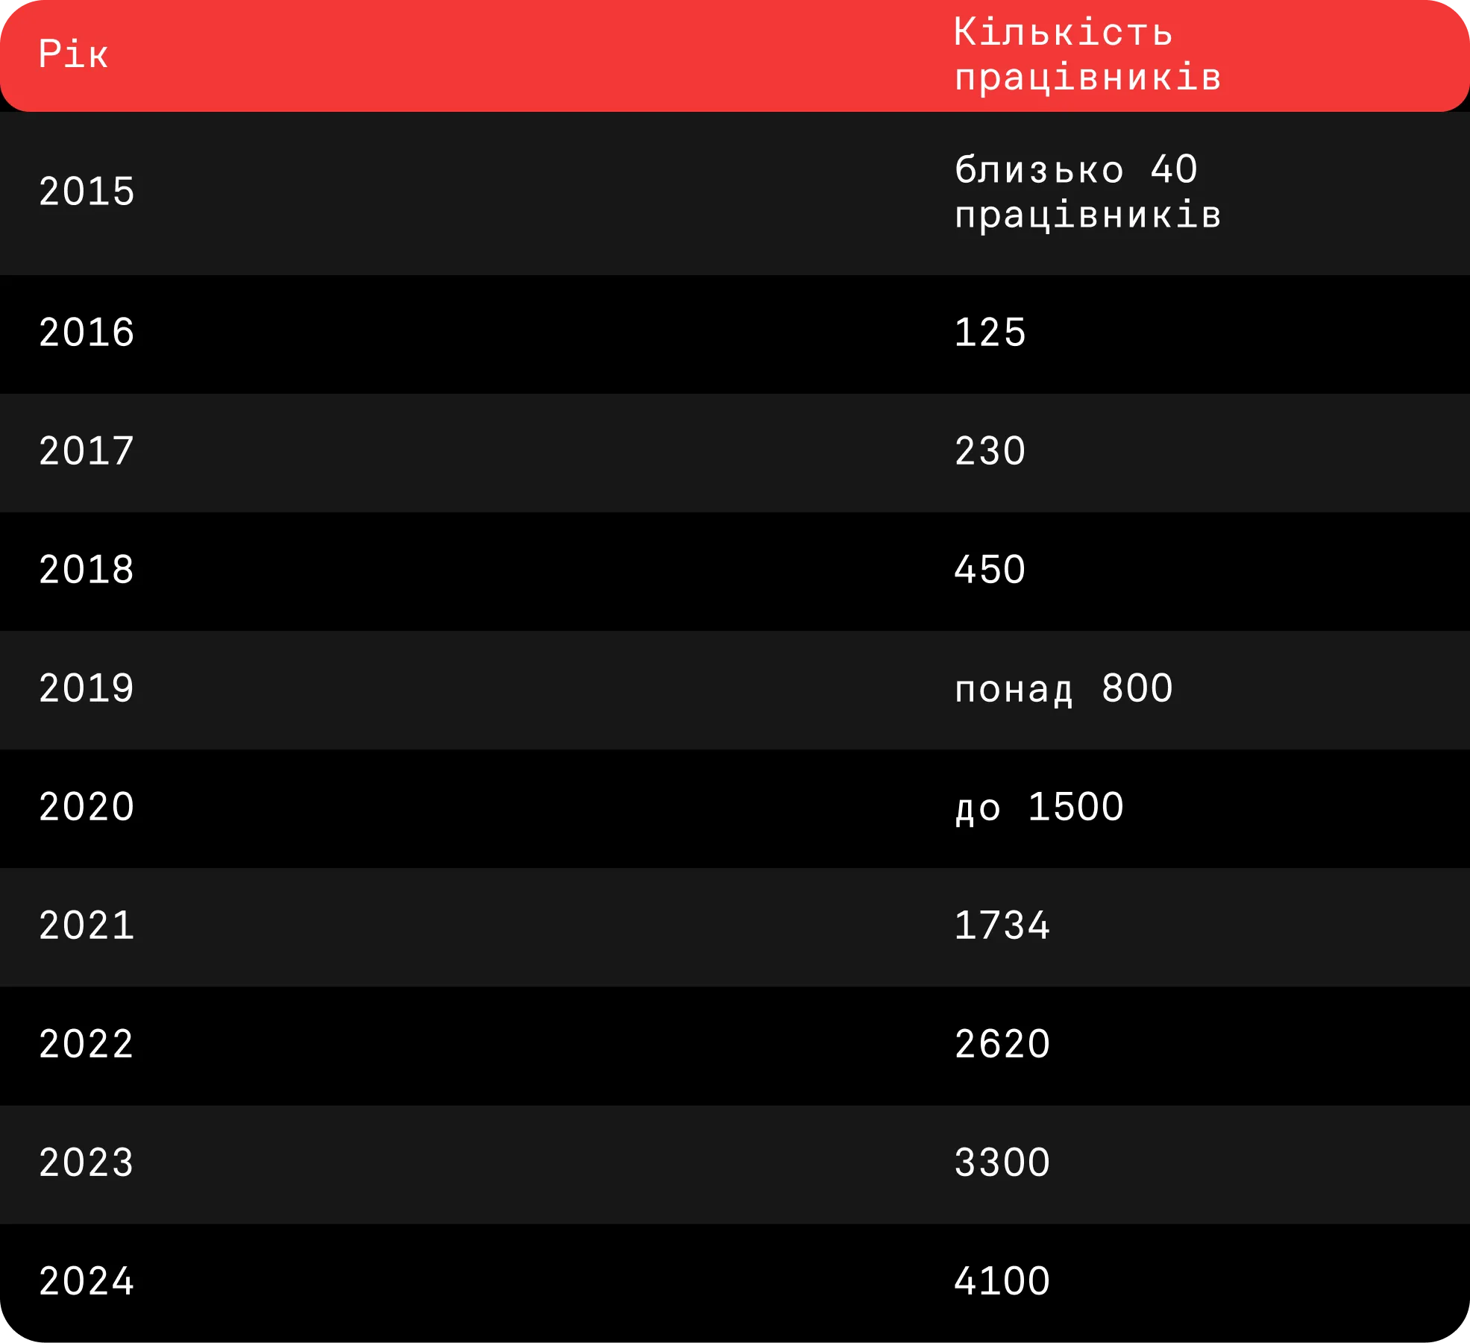
Task: Click the value 2620
Action: coord(1002,1044)
